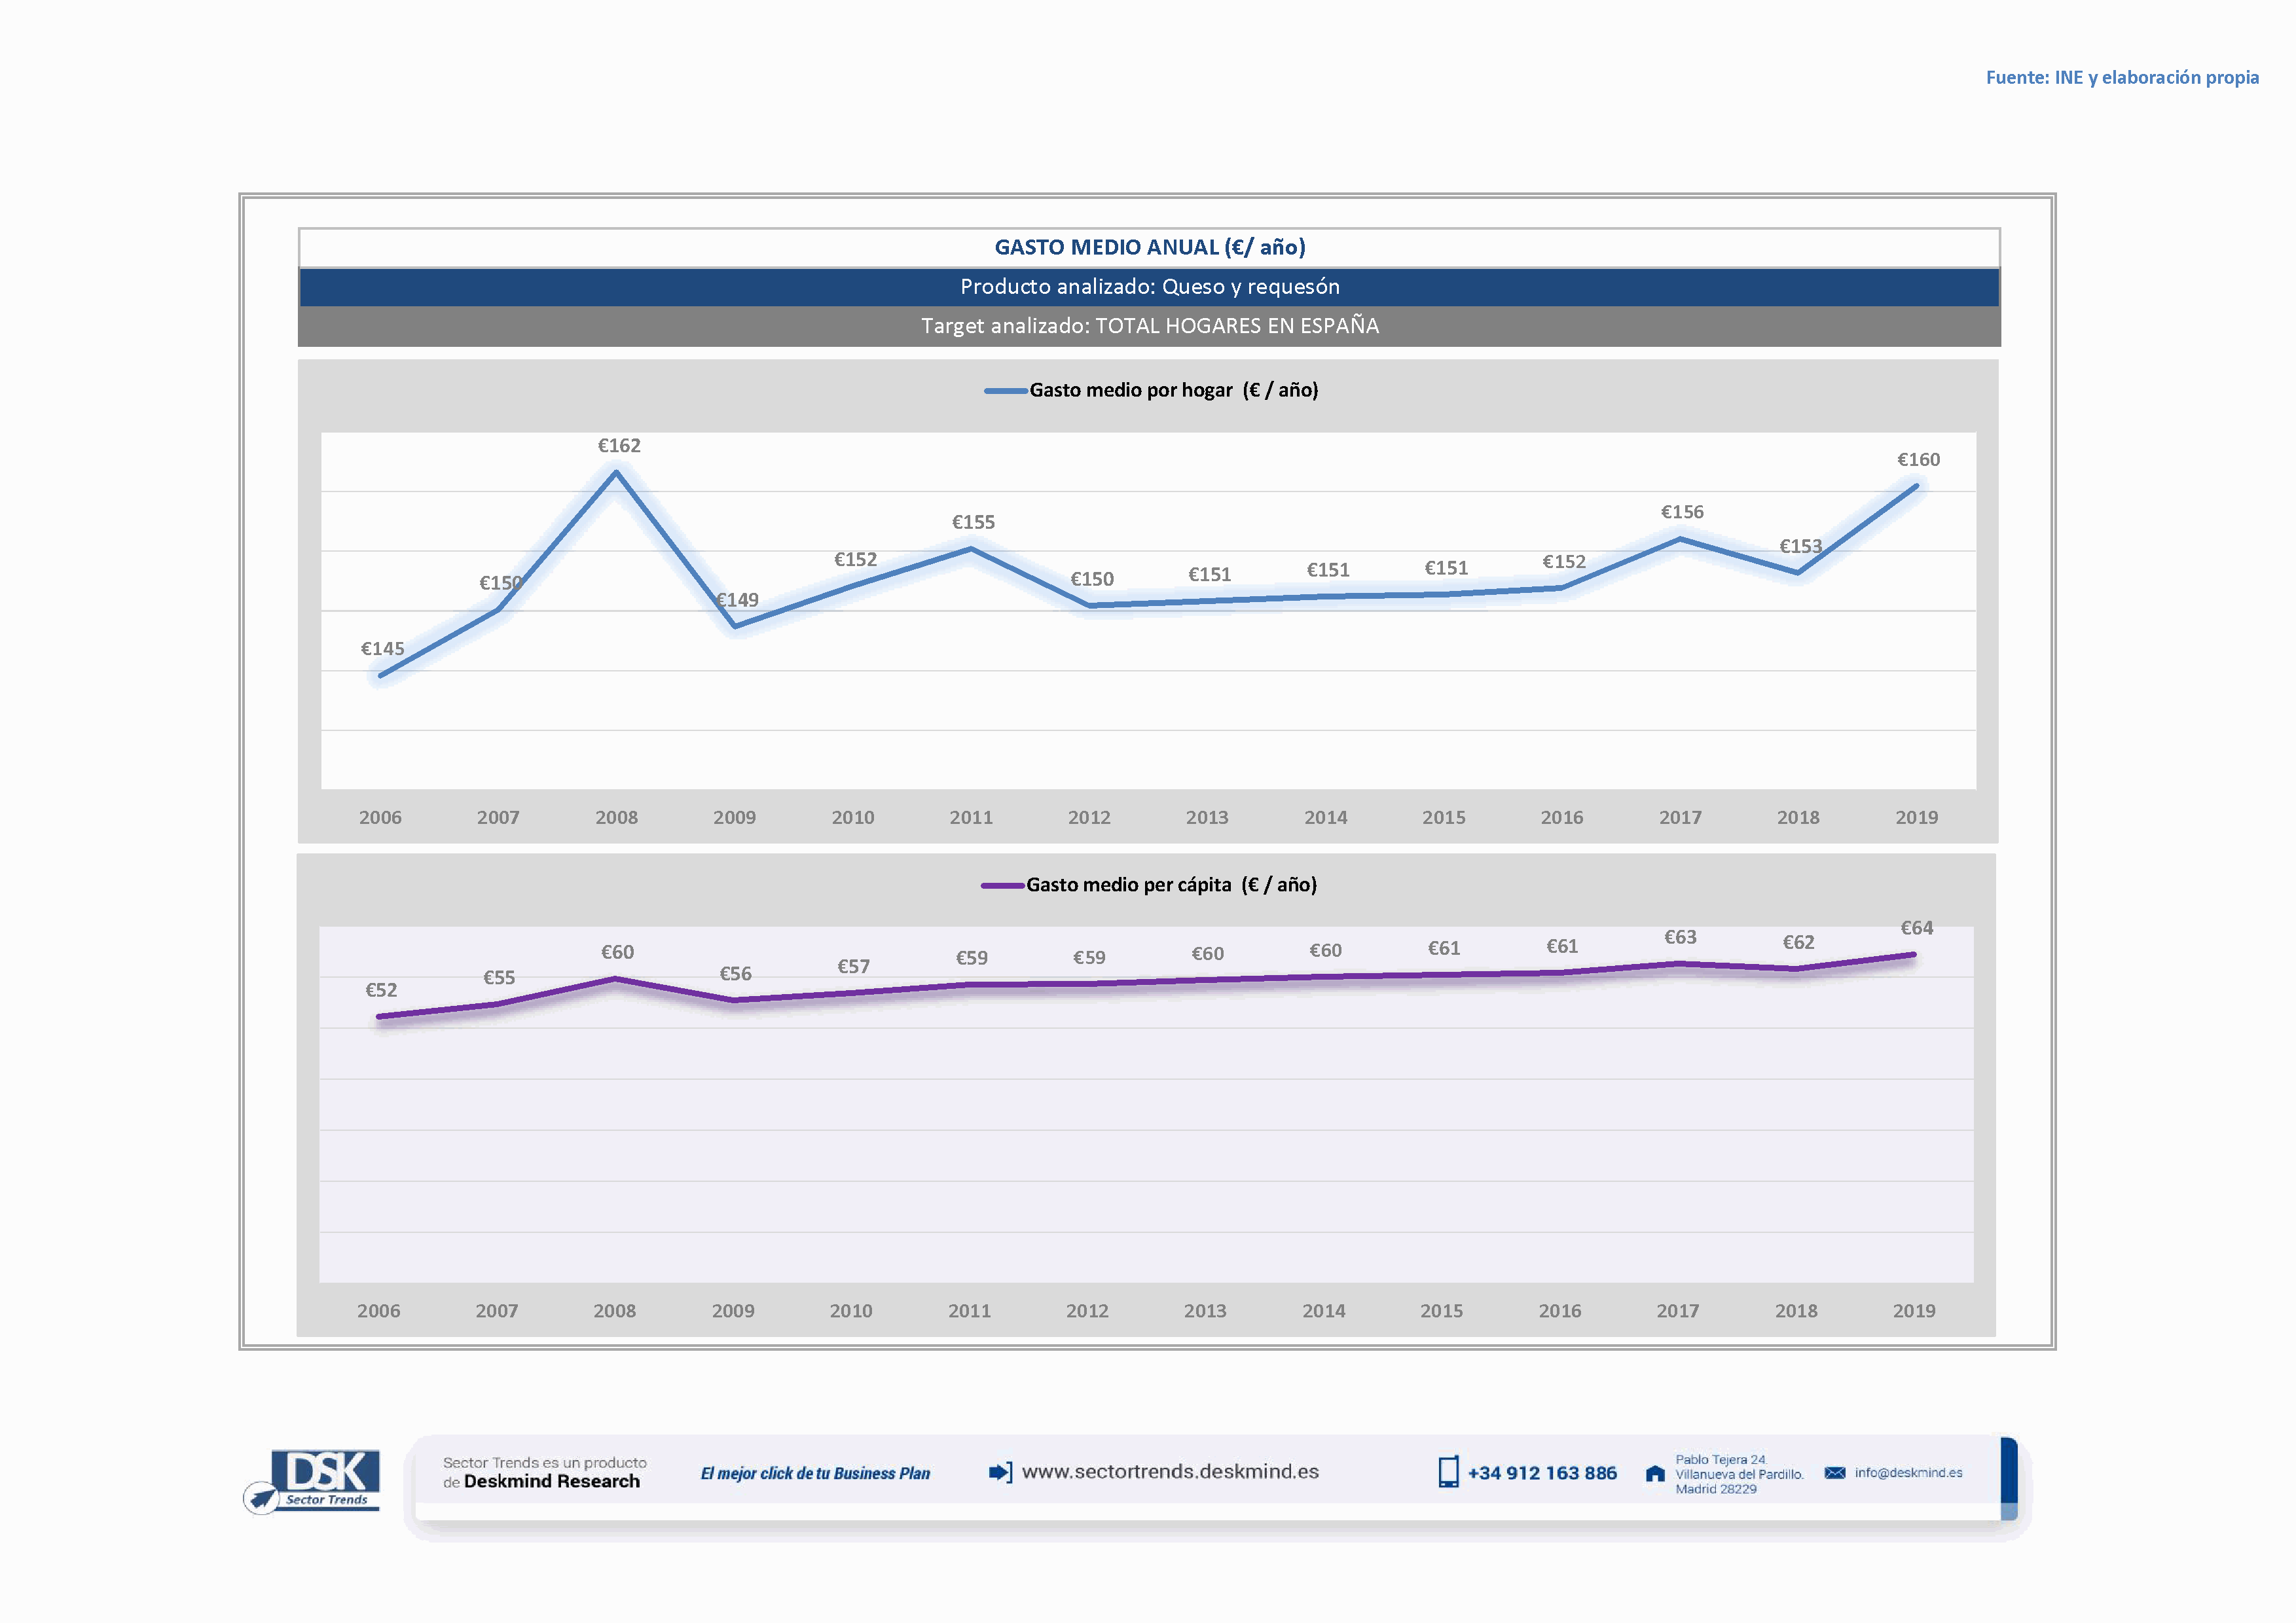Viewport: 2296px width, 1623px height.
Task: Click the €52 per cápita label
Action: coord(381,990)
